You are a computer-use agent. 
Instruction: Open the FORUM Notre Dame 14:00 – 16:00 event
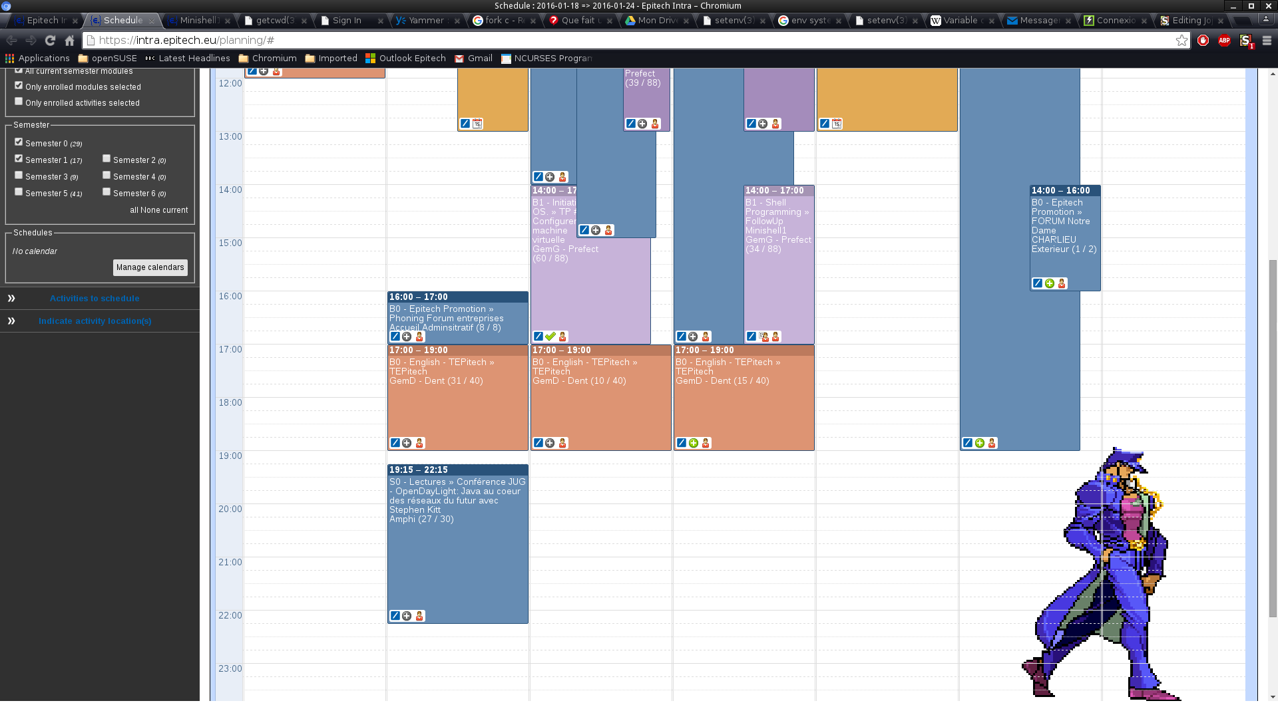click(x=1065, y=238)
